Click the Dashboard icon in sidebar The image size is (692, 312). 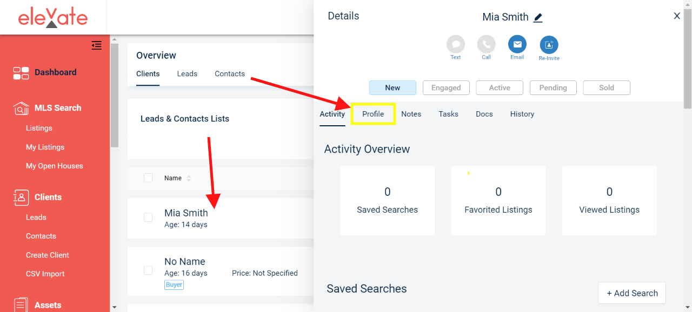click(21, 73)
